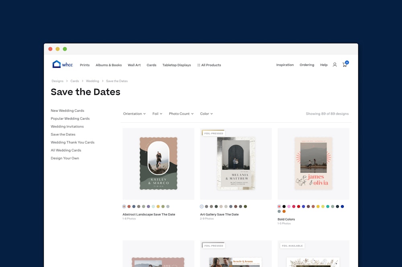This screenshot has height=267, width=402.
Task: Select the mint swatch under Abstract Landscape
Action: click(153, 206)
